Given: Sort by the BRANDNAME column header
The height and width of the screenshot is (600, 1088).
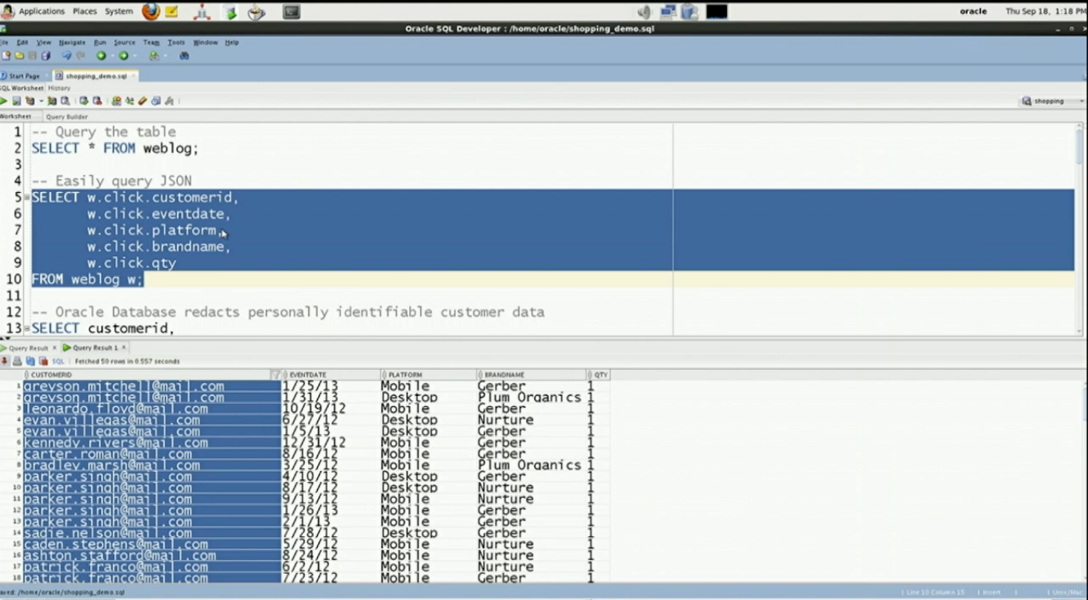Looking at the screenshot, I should point(532,375).
